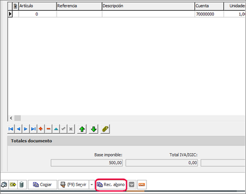Select the Artículo cell with value 0
246x194 pixels.
[x=38, y=14]
